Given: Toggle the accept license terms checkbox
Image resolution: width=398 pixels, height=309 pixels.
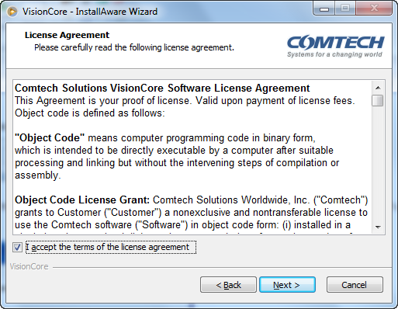Looking at the screenshot, I should tap(18, 248).
